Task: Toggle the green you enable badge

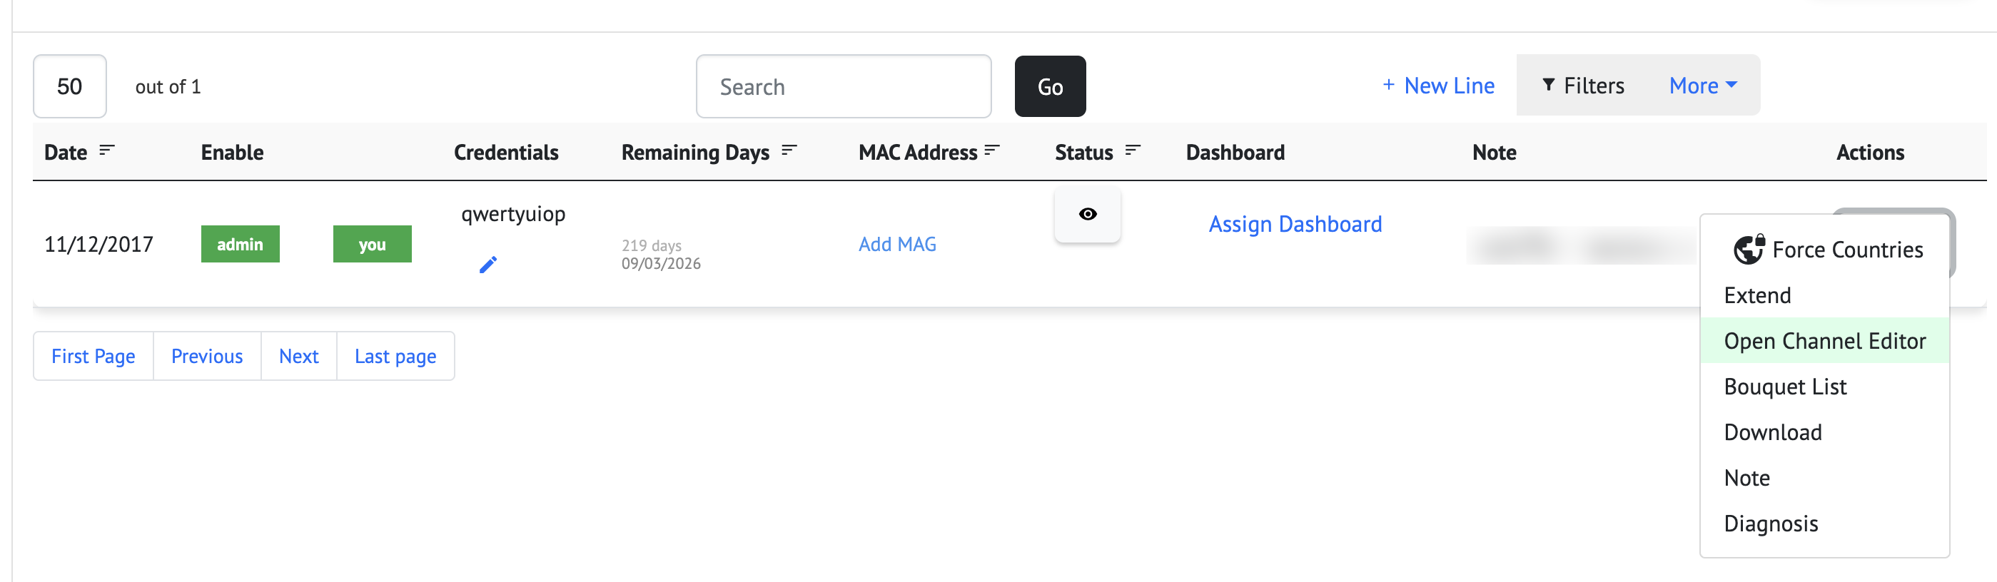Action: [x=372, y=244]
